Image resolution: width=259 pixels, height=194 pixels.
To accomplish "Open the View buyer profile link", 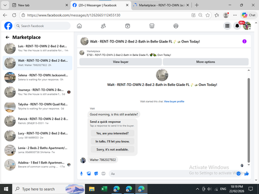I will tap(174, 101).
